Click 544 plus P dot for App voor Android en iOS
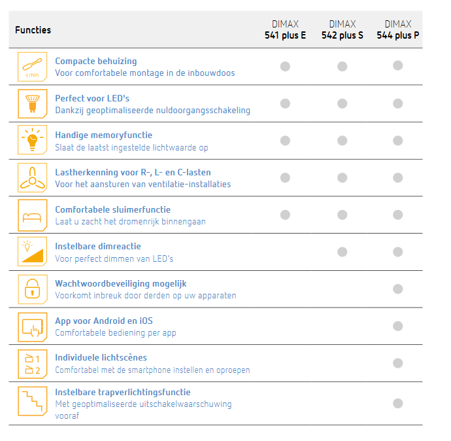This screenshot has height=441, width=451. click(x=398, y=326)
